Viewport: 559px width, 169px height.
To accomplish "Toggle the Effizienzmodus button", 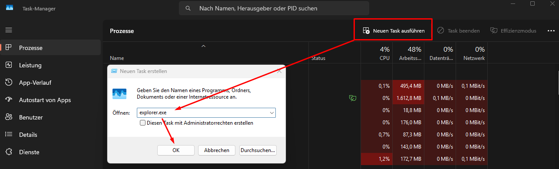I will (x=513, y=31).
